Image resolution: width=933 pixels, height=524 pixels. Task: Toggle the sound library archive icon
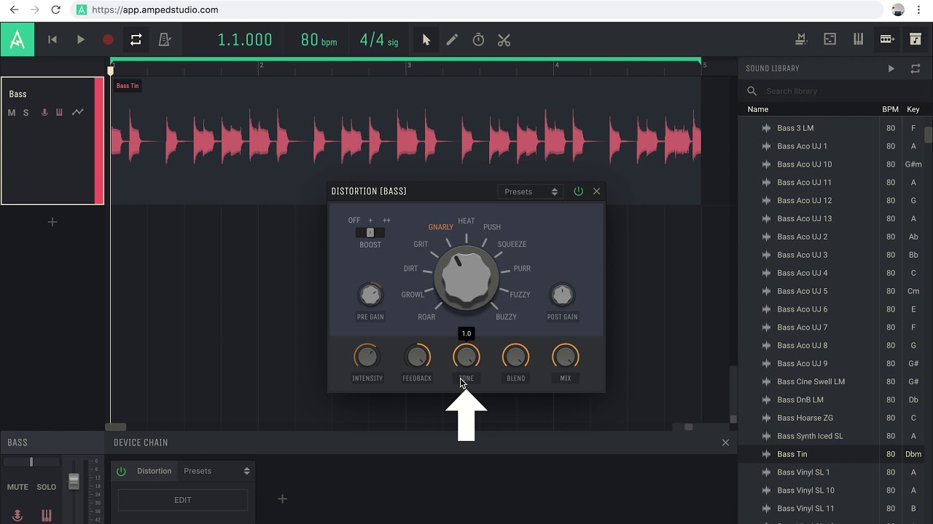click(x=916, y=39)
